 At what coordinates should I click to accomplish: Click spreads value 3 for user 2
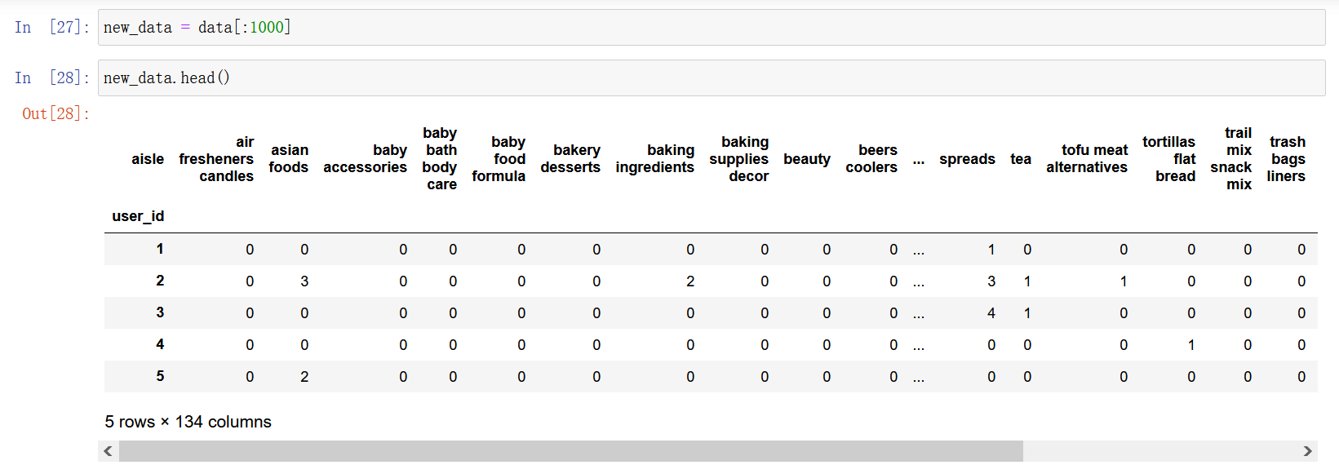[991, 281]
